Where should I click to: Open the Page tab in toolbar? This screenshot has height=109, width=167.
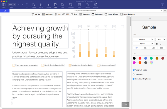tap(62, 6)
